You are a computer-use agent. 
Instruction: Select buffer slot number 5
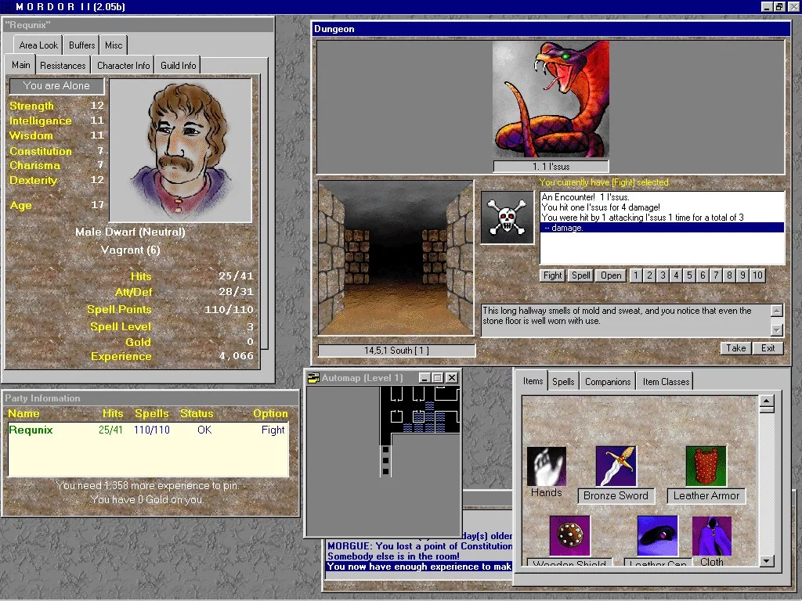coord(689,275)
